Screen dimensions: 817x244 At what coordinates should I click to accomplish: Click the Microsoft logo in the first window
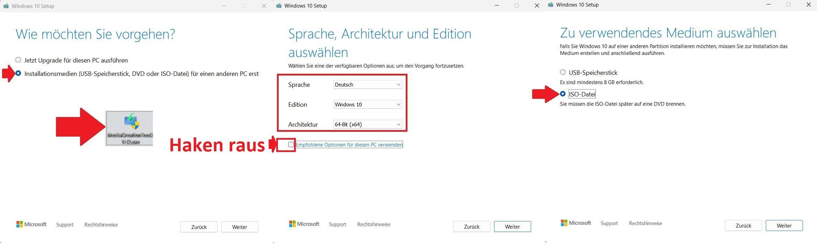31,224
